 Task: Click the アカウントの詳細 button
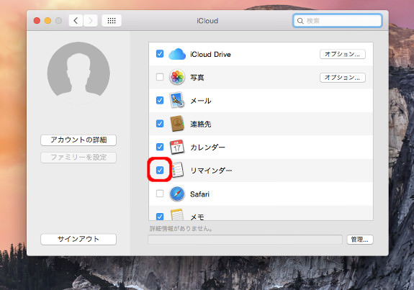(78, 140)
